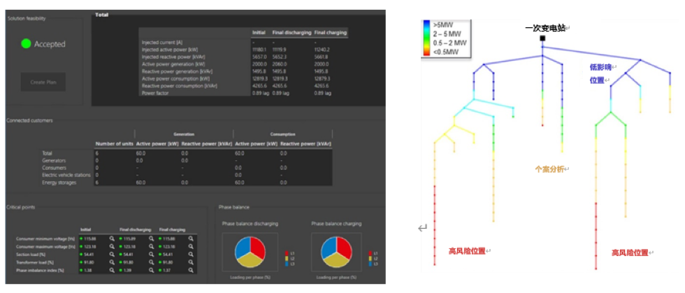Open magnifier for final discharging consumer maximum voltage
Viewport: 685px width, 293px height.
pos(151,246)
